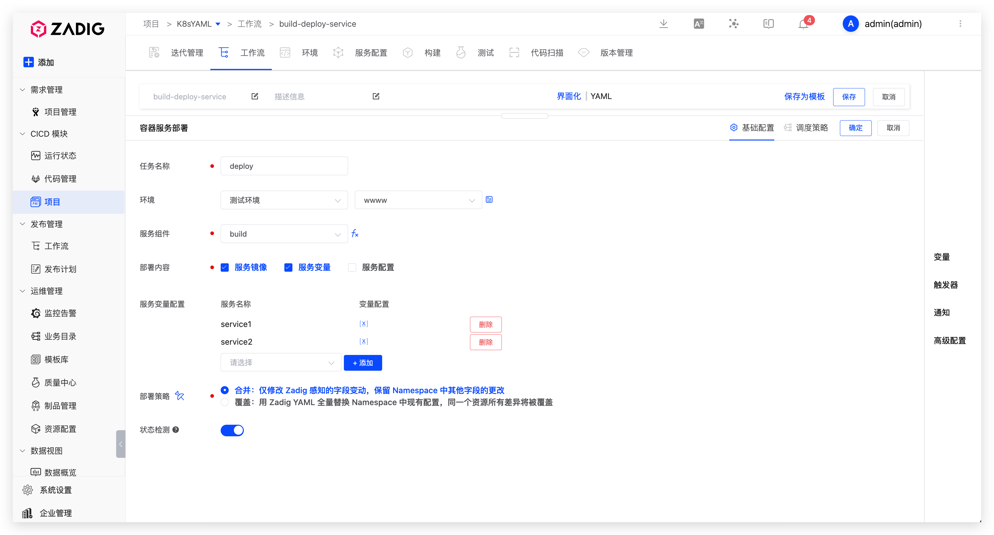Edit the description info pencil icon
994x535 pixels.
click(x=376, y=96)
